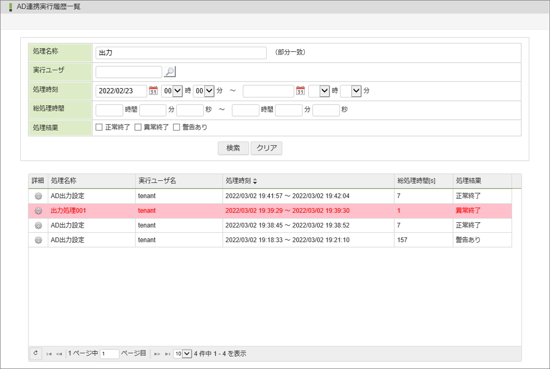This screenshot has width=550, height=369.
Task: Sort by the 処理時刻 column header
Action: [241, 181]
